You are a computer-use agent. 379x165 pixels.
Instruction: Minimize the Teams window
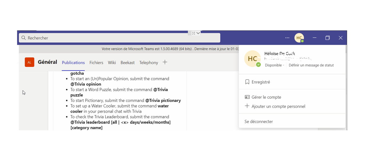pos(315,38)
